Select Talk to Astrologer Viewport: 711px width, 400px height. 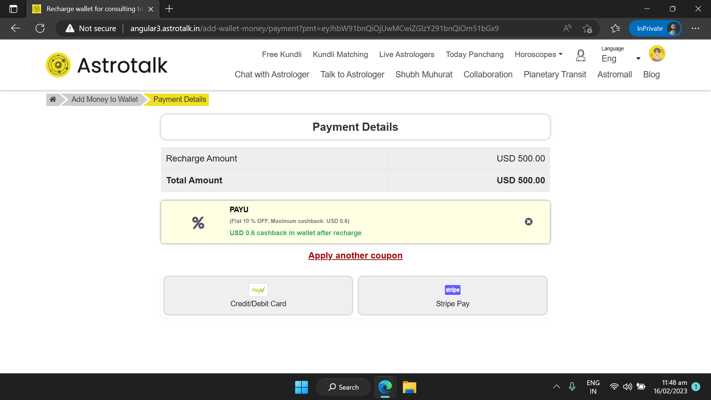[x=352, y=74]
